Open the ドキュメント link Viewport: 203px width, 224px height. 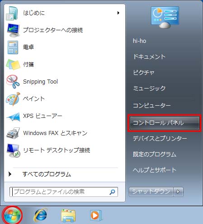(x=149, y=57)
